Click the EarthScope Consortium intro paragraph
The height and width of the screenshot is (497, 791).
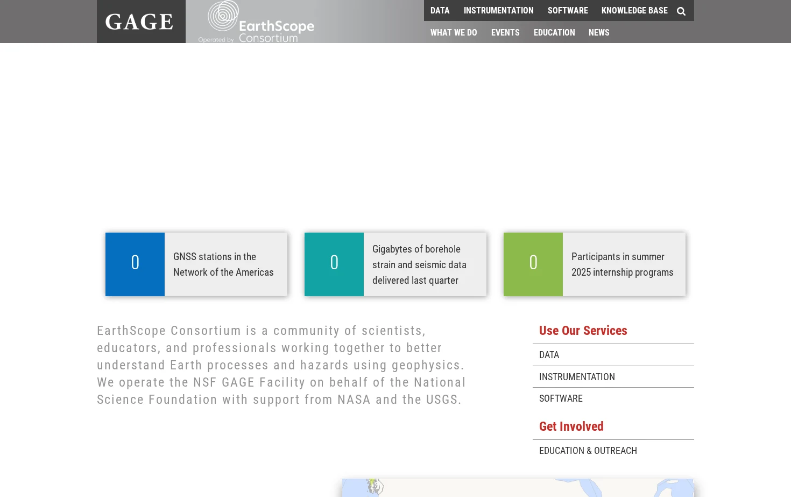tap(281, 365)
